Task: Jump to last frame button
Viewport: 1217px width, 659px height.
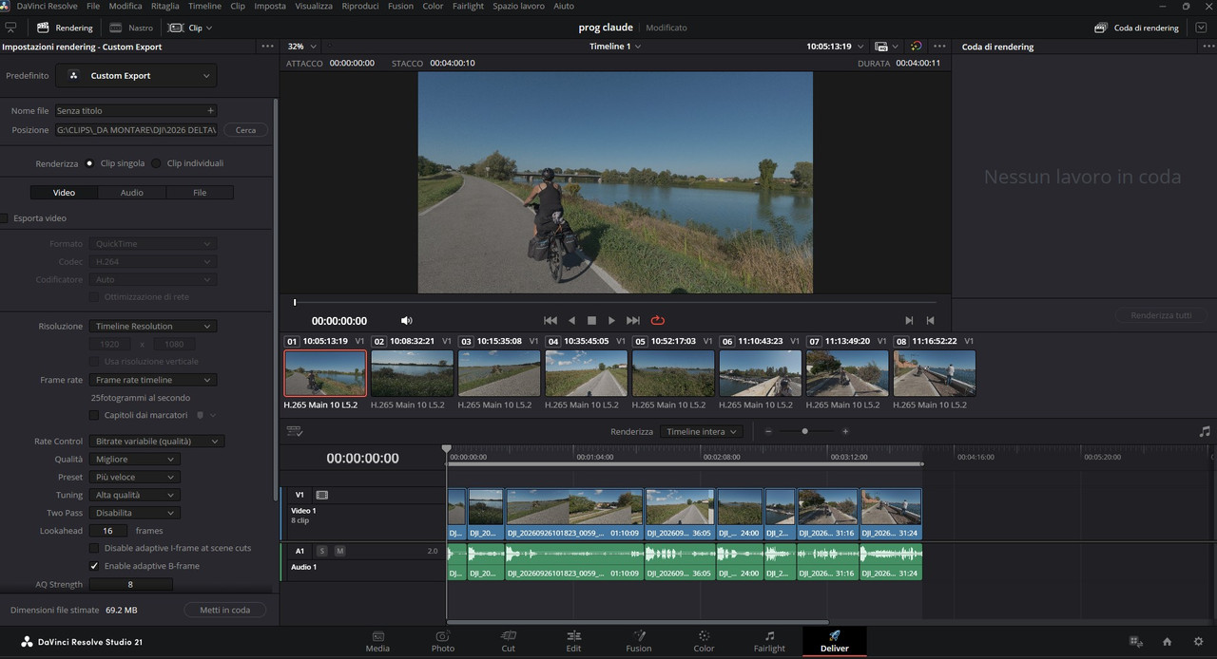Action: [633, 321]
